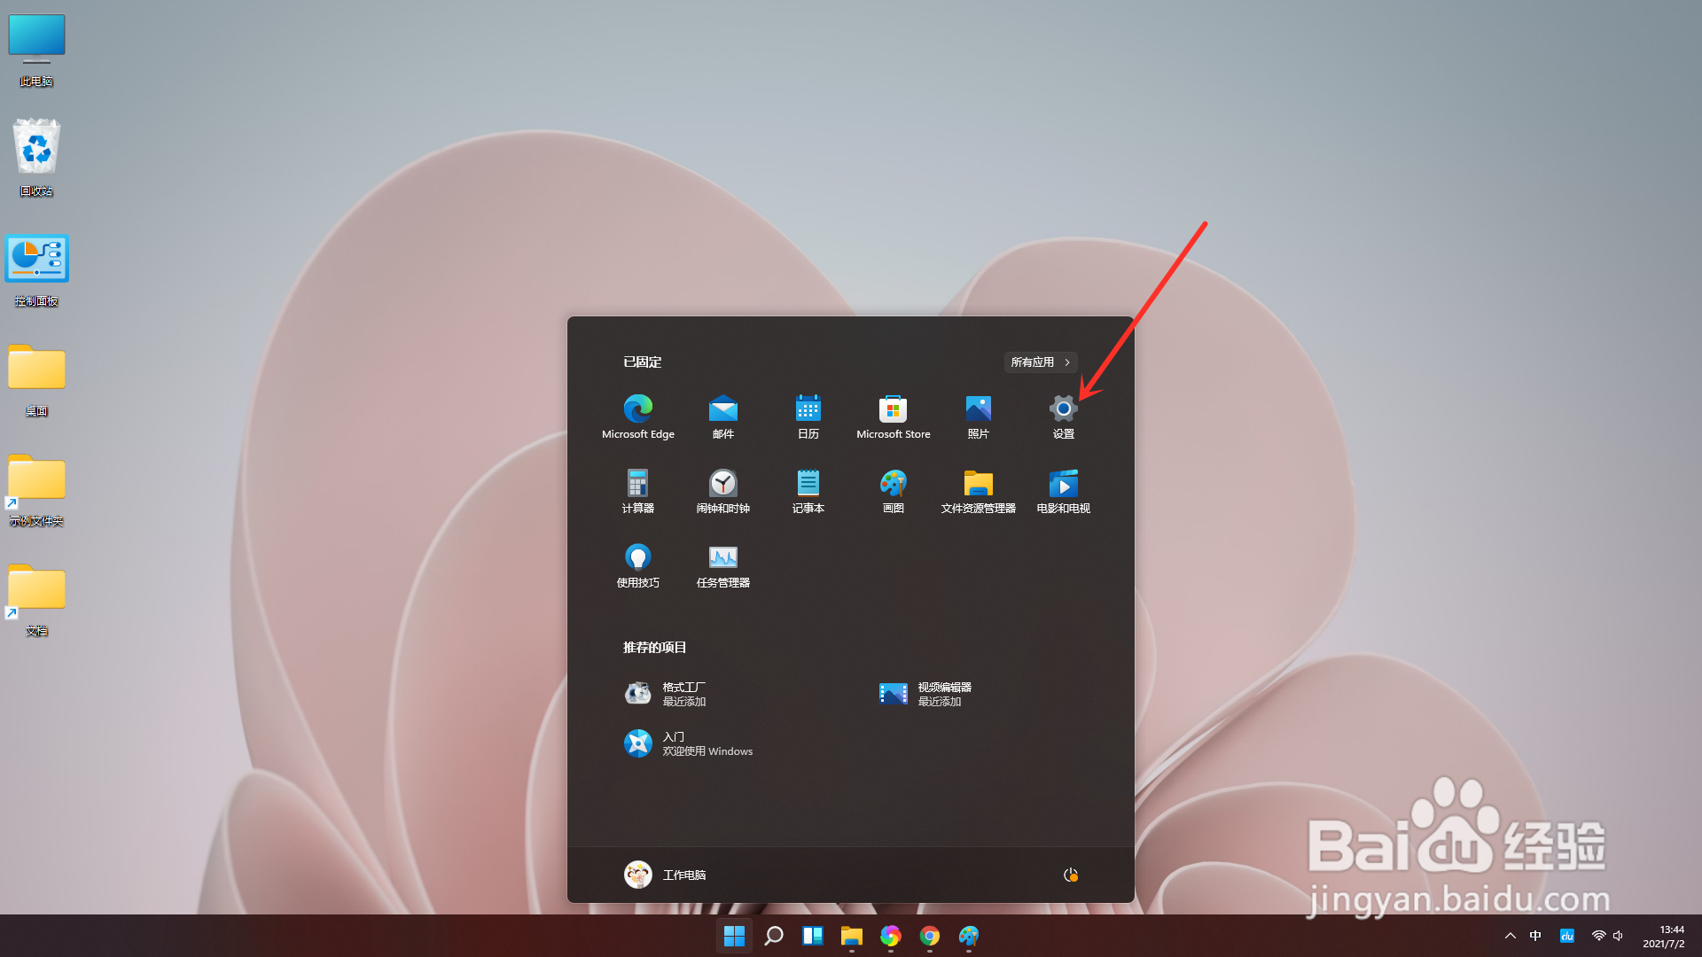This screenshot has height=957, width=1702.
Task: Expand 所有应用 to view all apps
Action: pyautogui.click(x=1039, y=362)
